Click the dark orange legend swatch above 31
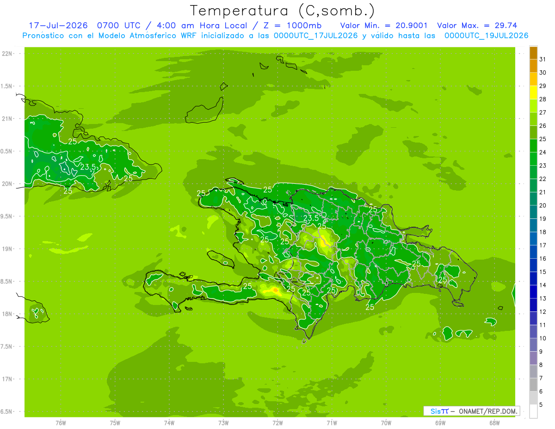Screen dimensions: 555x429 [533, 53]
